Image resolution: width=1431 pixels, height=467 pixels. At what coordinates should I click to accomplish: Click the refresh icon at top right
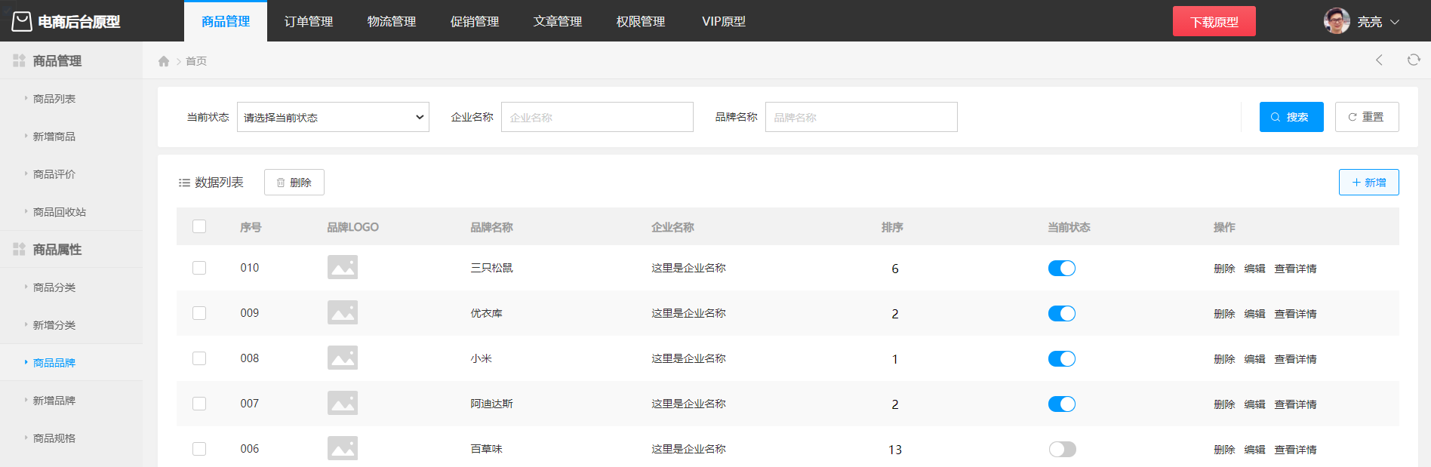coord(1413,60)
